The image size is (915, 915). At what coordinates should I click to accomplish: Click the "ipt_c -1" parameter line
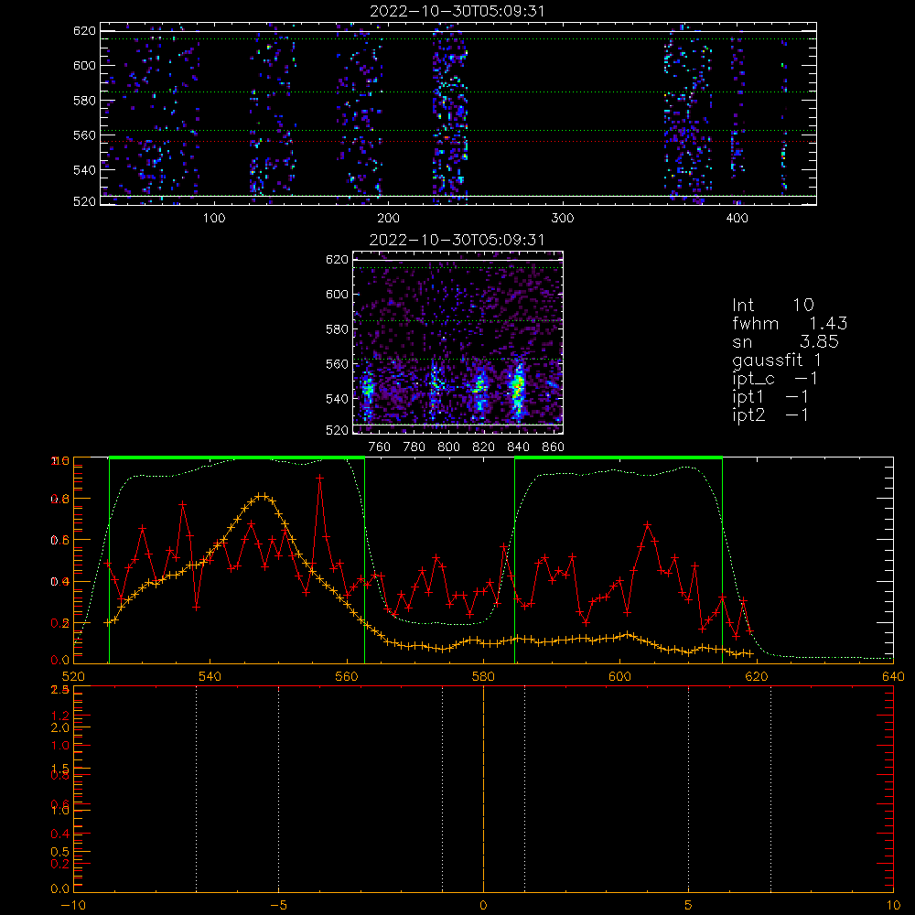tap(775, 379)
